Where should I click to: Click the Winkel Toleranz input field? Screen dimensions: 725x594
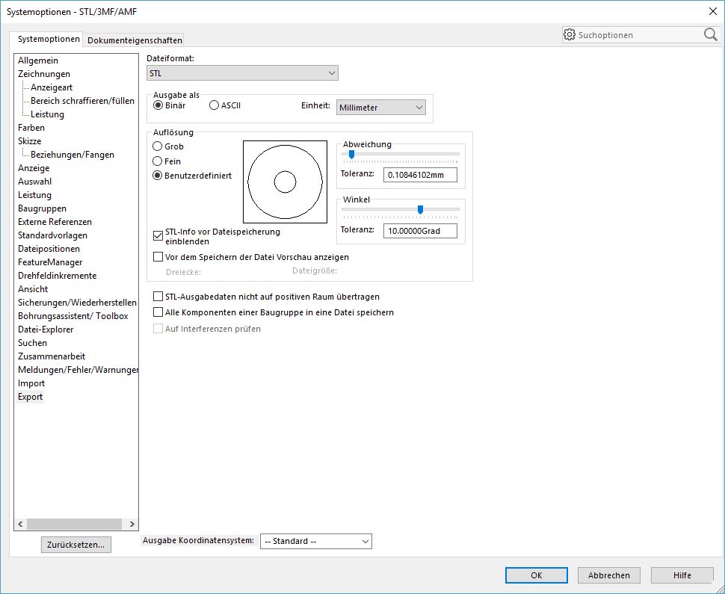click(420, 231)
